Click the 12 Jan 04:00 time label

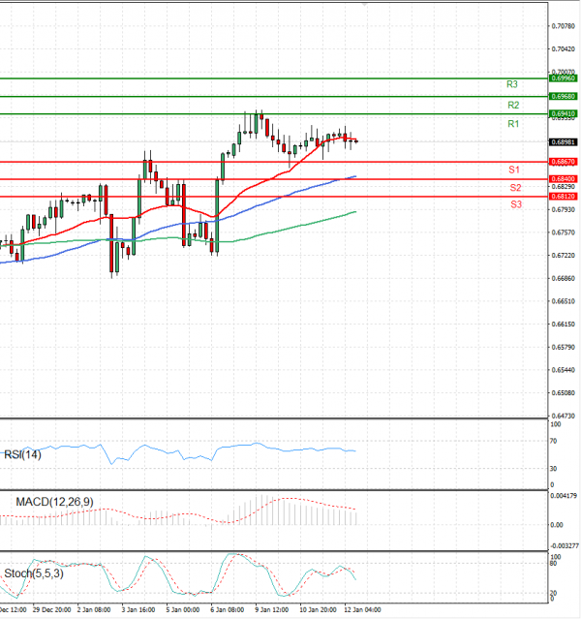coord(362,610)
